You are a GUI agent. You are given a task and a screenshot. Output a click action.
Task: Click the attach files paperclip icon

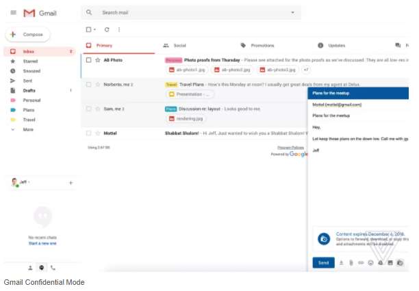pyautogui.click(x=351, y=262)
